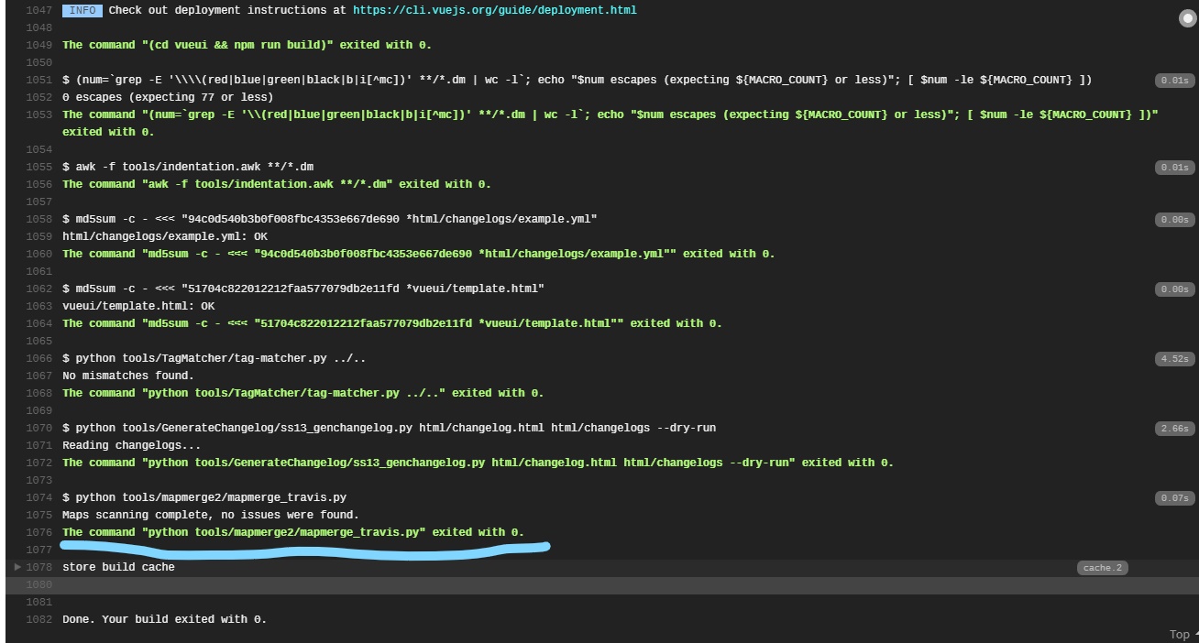Click the '$ awk -f tools/indentation.awk **/*.dm' command
Viewport: 1199px width, 643px height.
188,167
